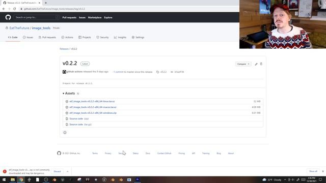Add a reaction with the smiley icon
The image size is (326, 183).
point(65,132)
